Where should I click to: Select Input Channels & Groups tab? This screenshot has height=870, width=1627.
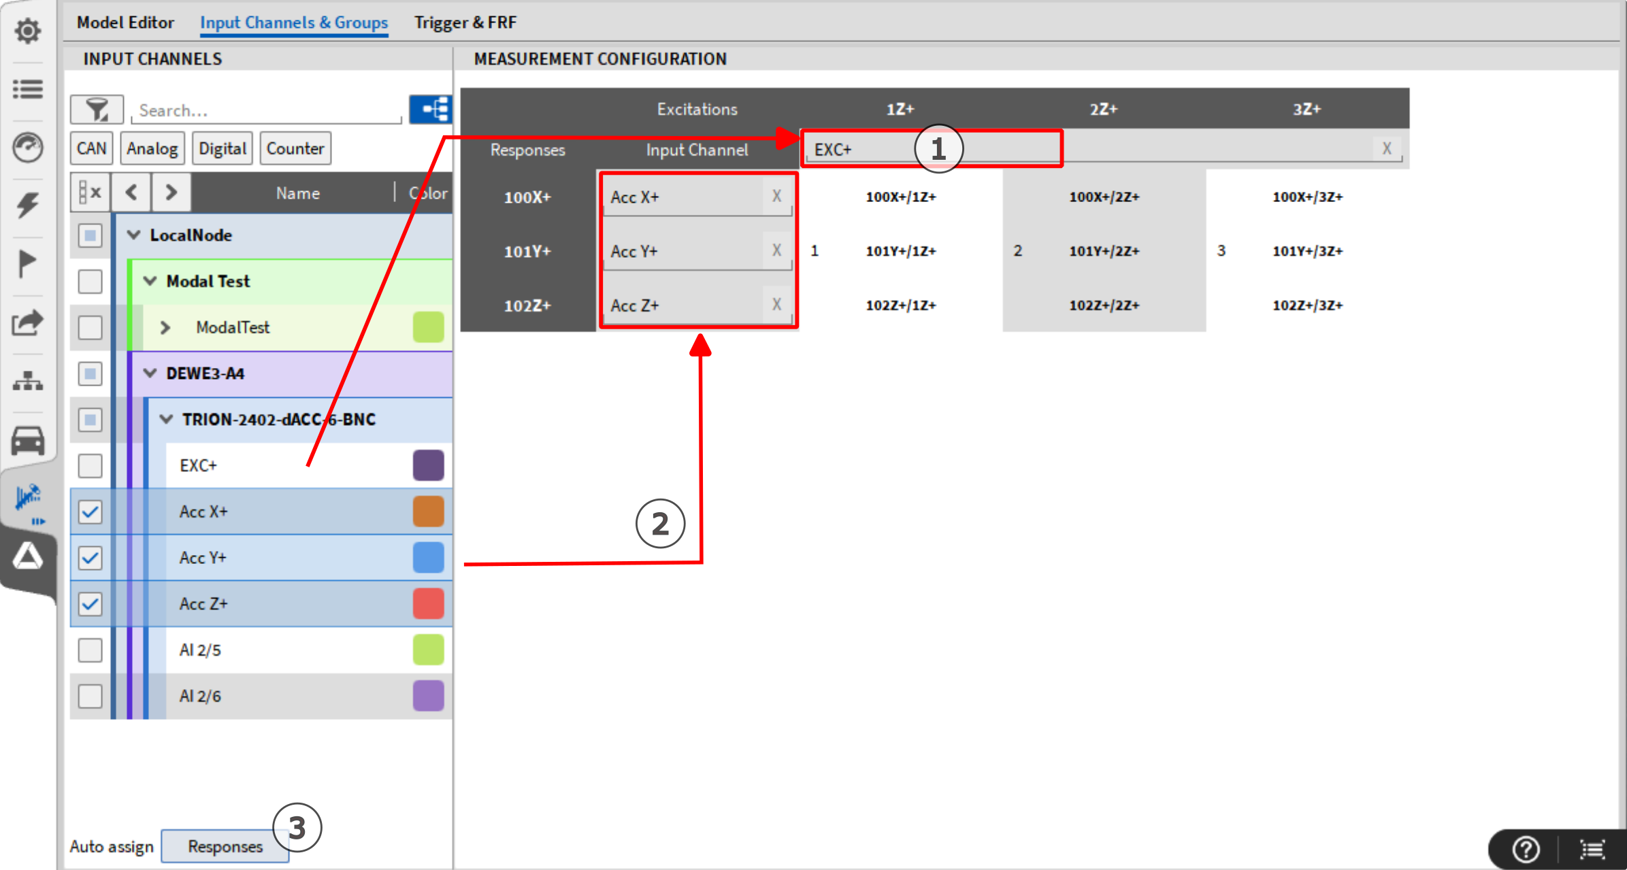pyautogui.click(x=294, y=22)
